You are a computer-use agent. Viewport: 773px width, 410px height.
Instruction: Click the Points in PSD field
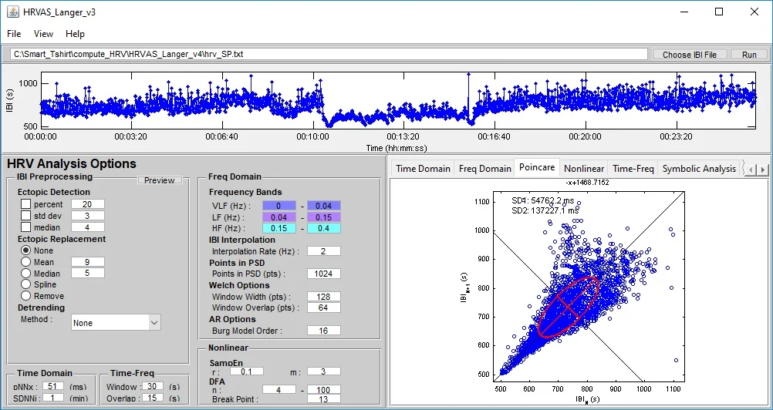[323, 274]
